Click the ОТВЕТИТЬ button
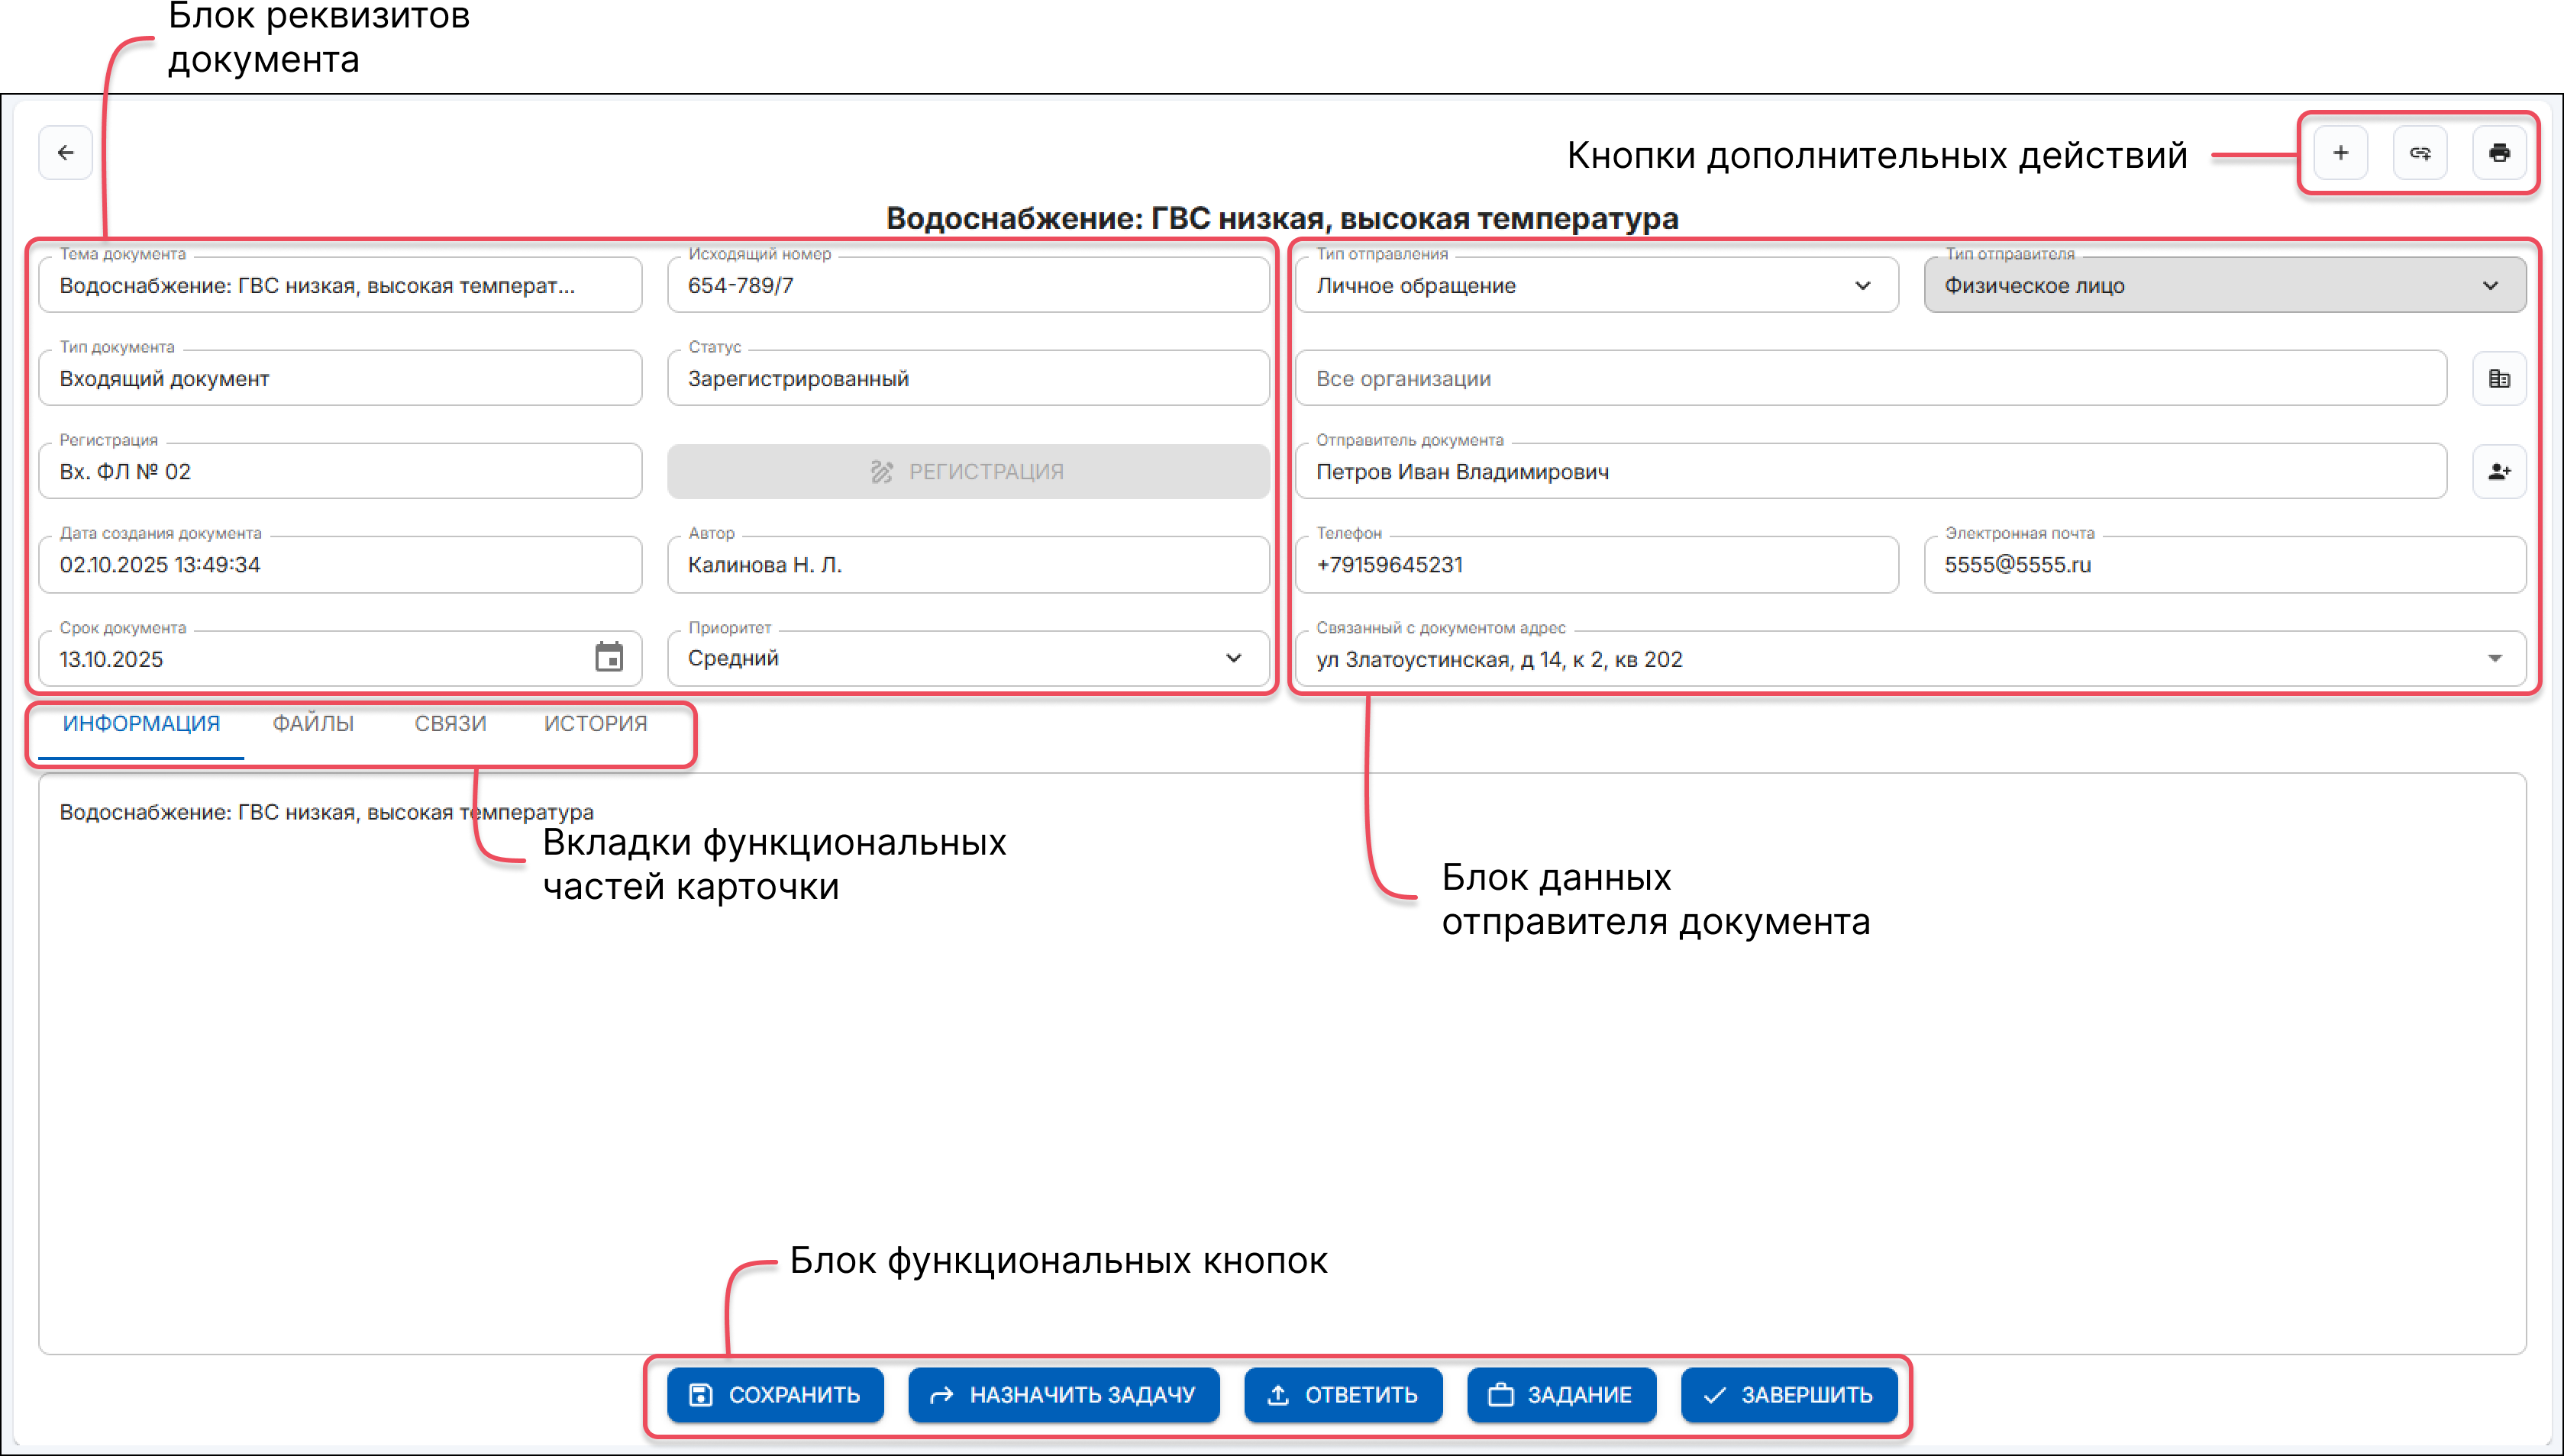Image resolution: width=2564 pixels, height=1456 pixels. (x=1342, y=1395)
